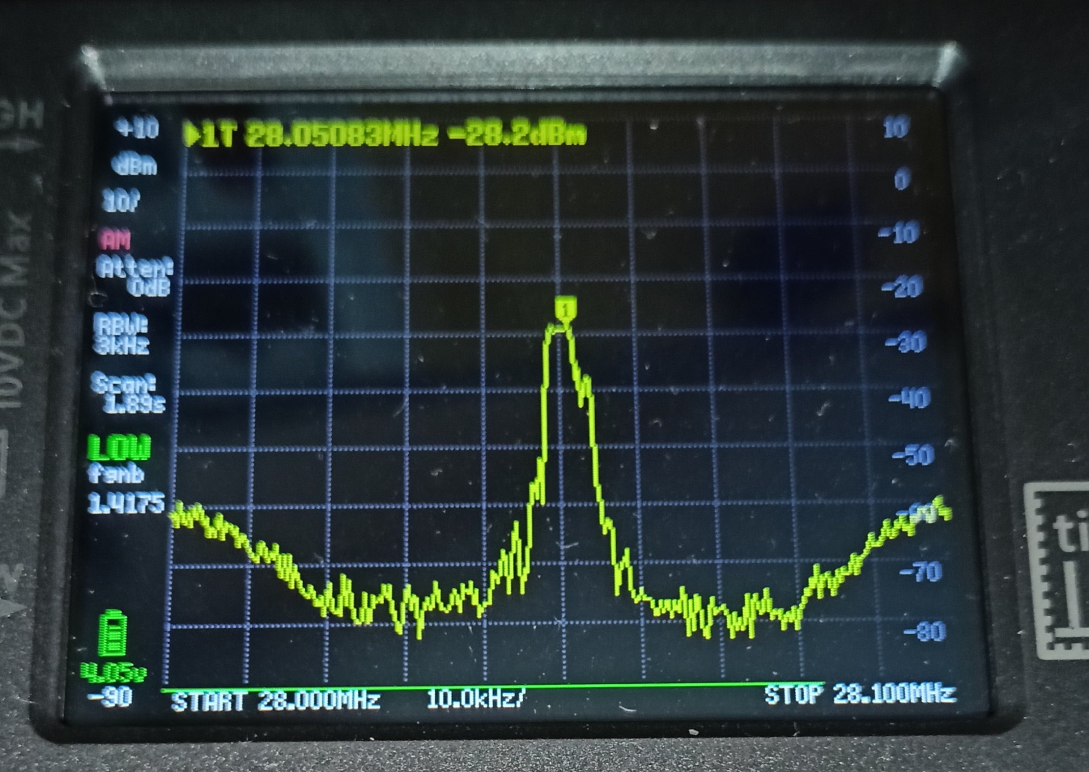The width and height of the screenshot is (1089, 772).
Task: Open the Atten 0dB setting
Action: coord(135,277)
